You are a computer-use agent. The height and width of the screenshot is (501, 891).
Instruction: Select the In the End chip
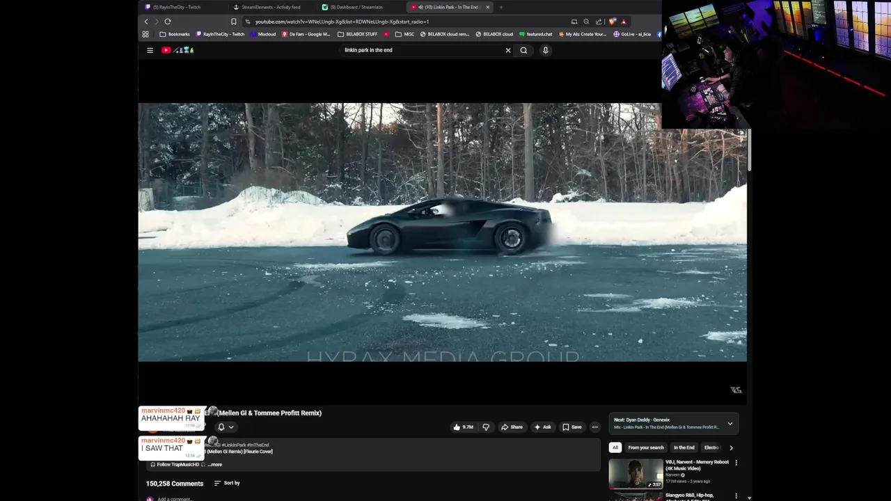(x=684, y=447)
